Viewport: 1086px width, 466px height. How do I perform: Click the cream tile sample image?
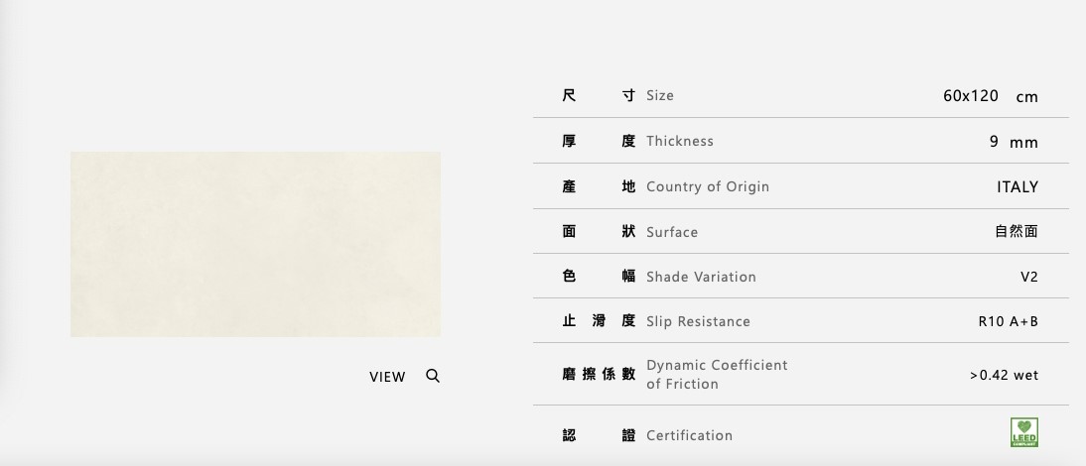click(255, 244)
